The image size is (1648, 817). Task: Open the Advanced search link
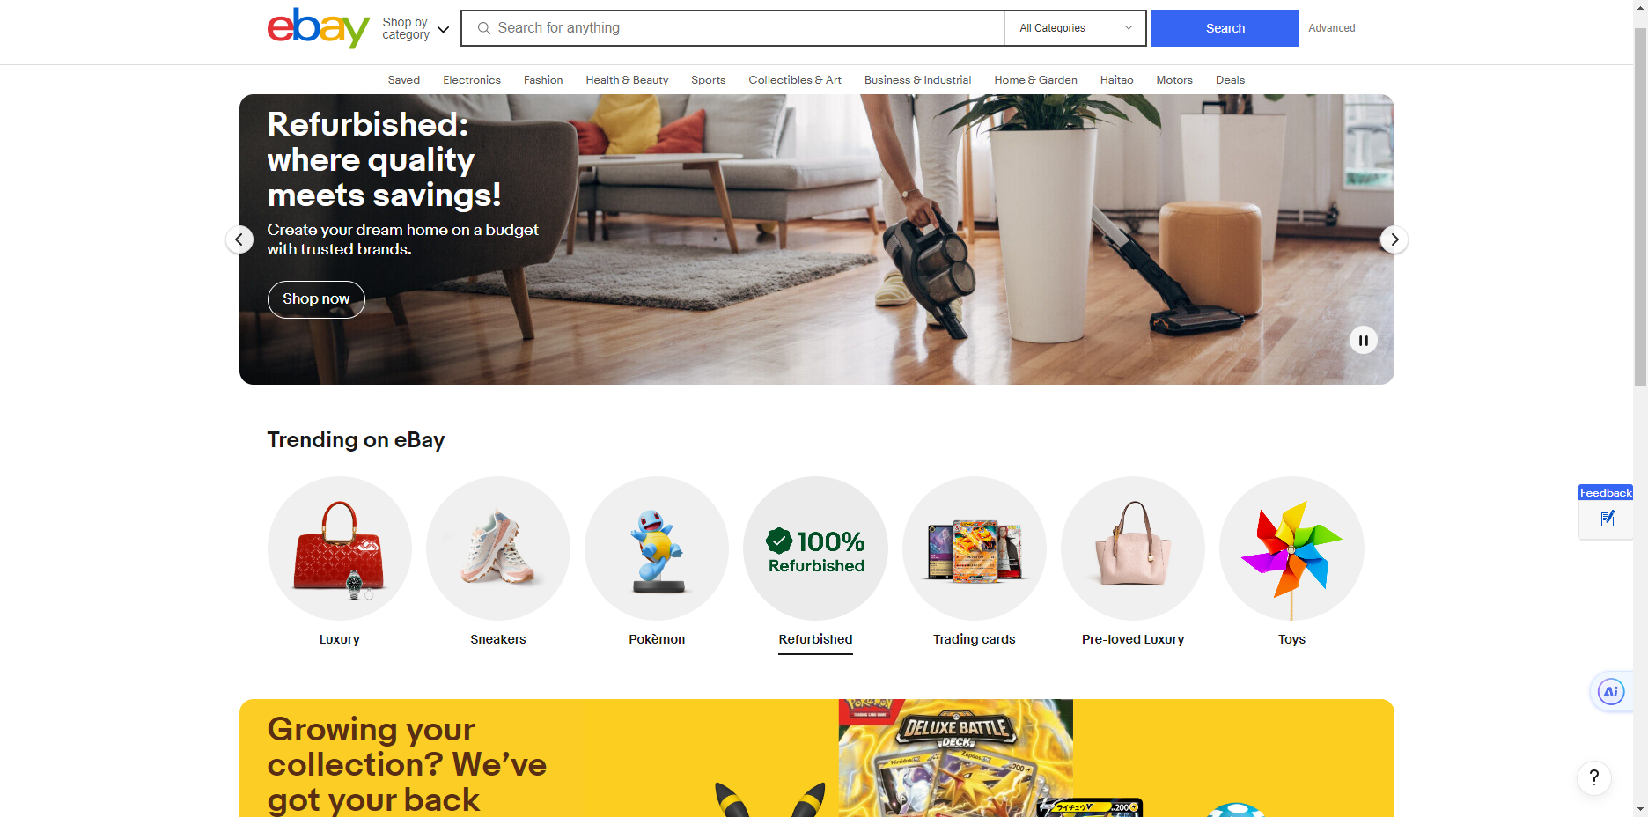1331,28
